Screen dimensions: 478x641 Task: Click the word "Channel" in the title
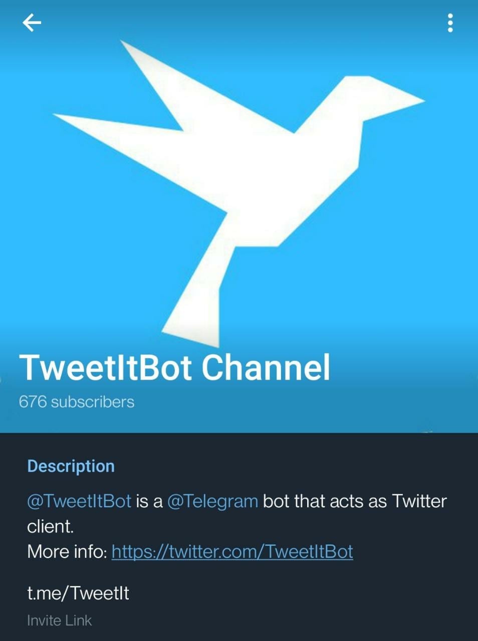point(266,367)
